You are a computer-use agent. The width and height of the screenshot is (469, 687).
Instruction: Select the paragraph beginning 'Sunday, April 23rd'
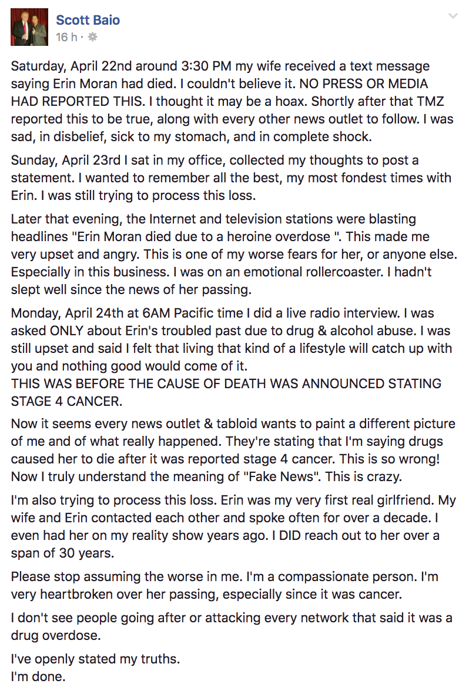click(231, 178)
